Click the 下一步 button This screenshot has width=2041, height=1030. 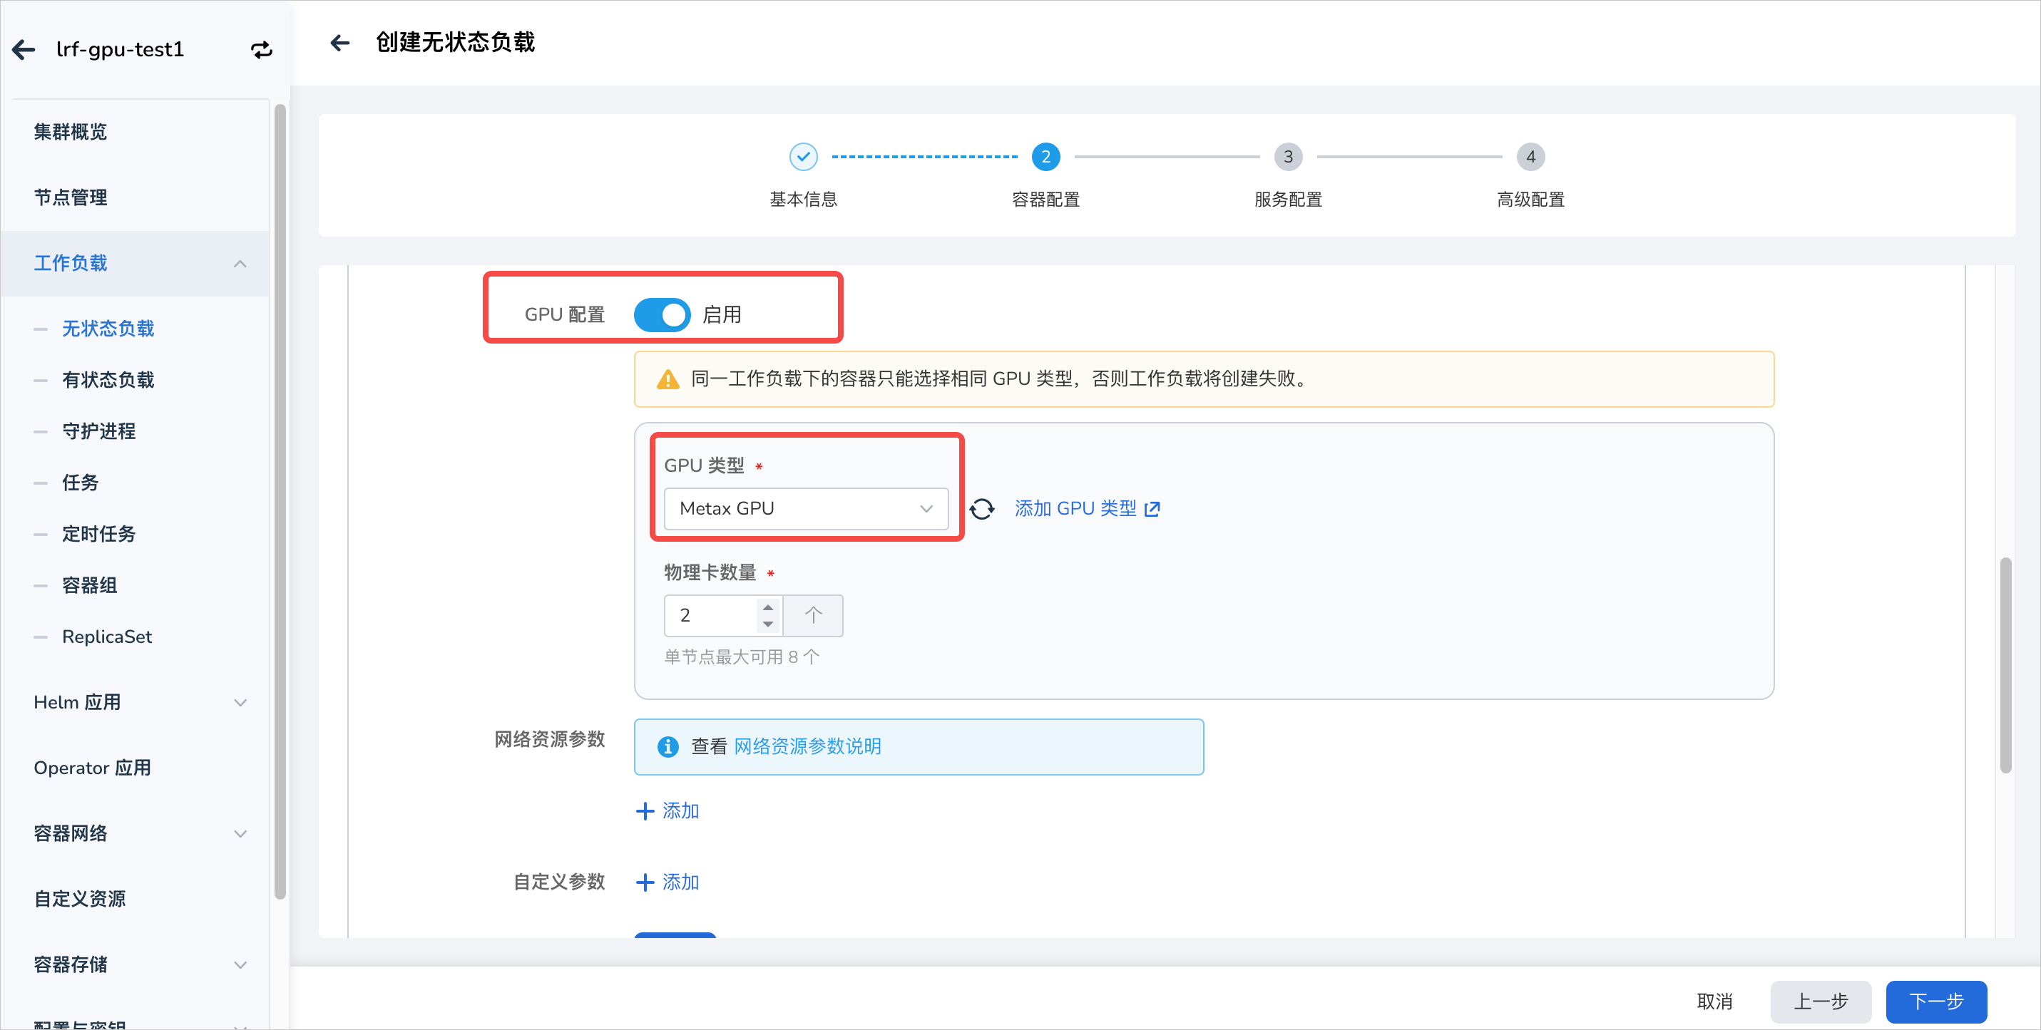1935,1001
